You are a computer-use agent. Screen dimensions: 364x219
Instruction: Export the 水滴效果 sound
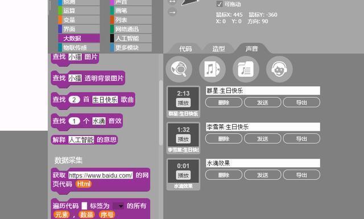(301, 175)
